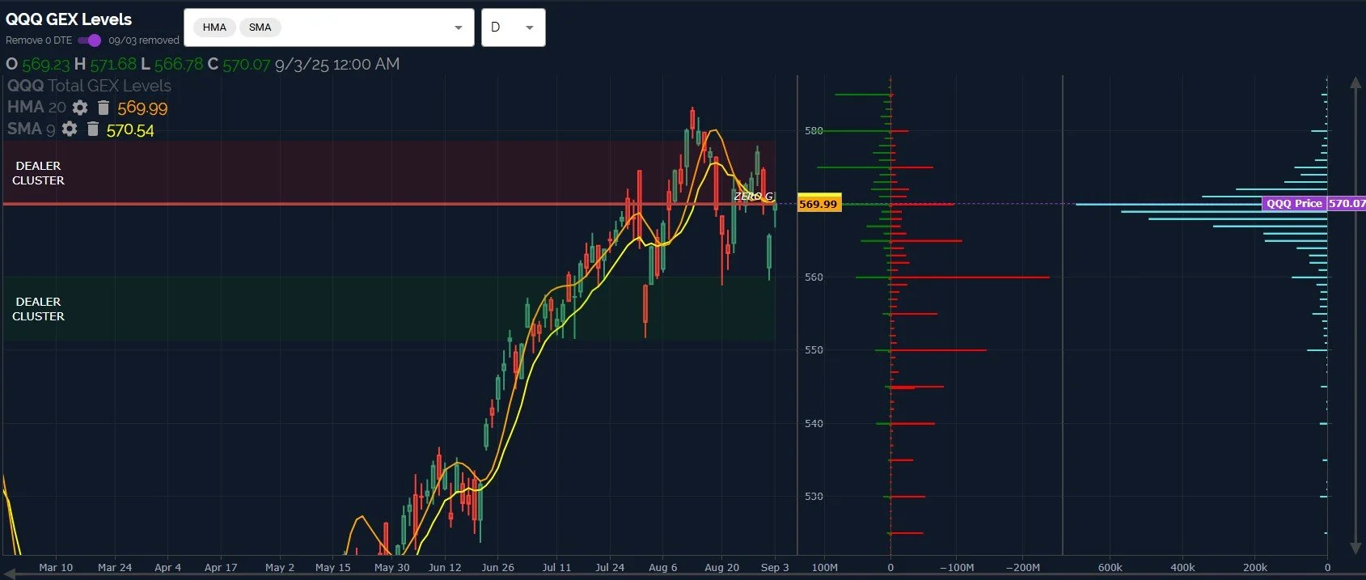
Task: Click the QQQ Total GEX Levels legend
Action: point(89,86)
